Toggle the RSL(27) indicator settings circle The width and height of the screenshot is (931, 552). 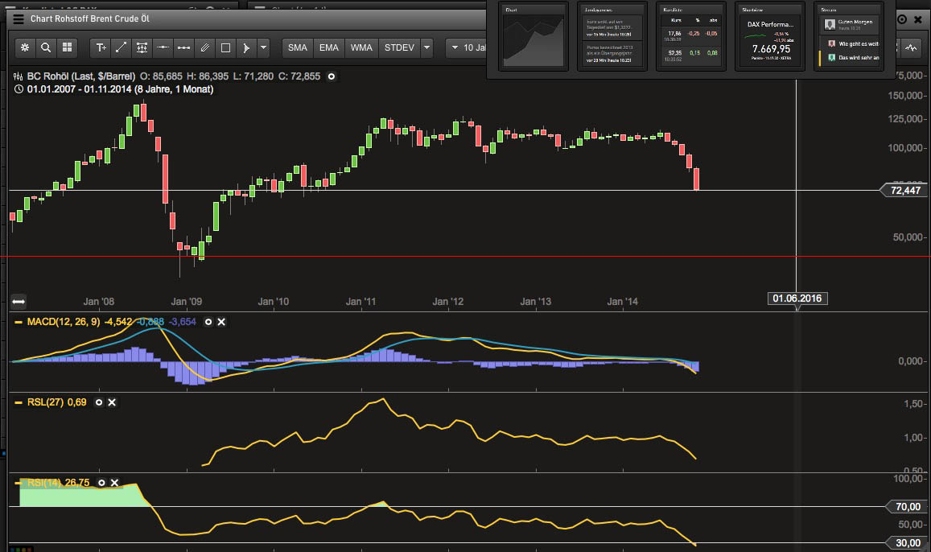pos(99,402)
